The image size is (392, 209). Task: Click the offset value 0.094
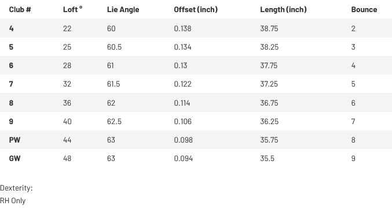[183, 158]
